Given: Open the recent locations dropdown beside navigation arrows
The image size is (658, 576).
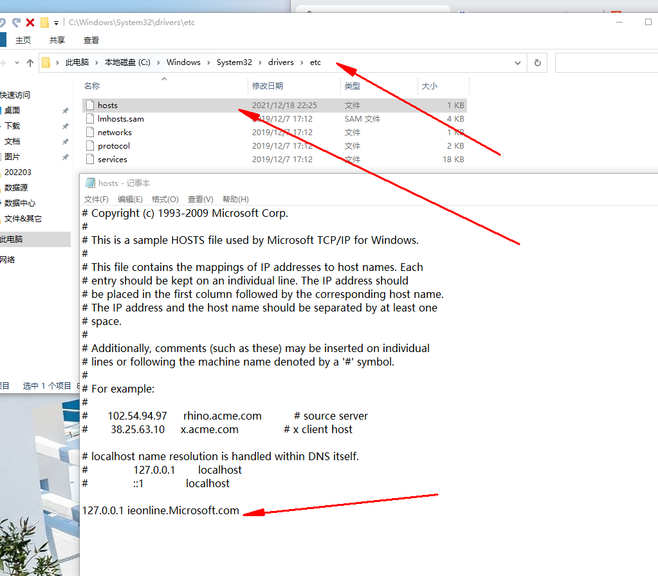Looking at the screenshot, I should [17, 63].
